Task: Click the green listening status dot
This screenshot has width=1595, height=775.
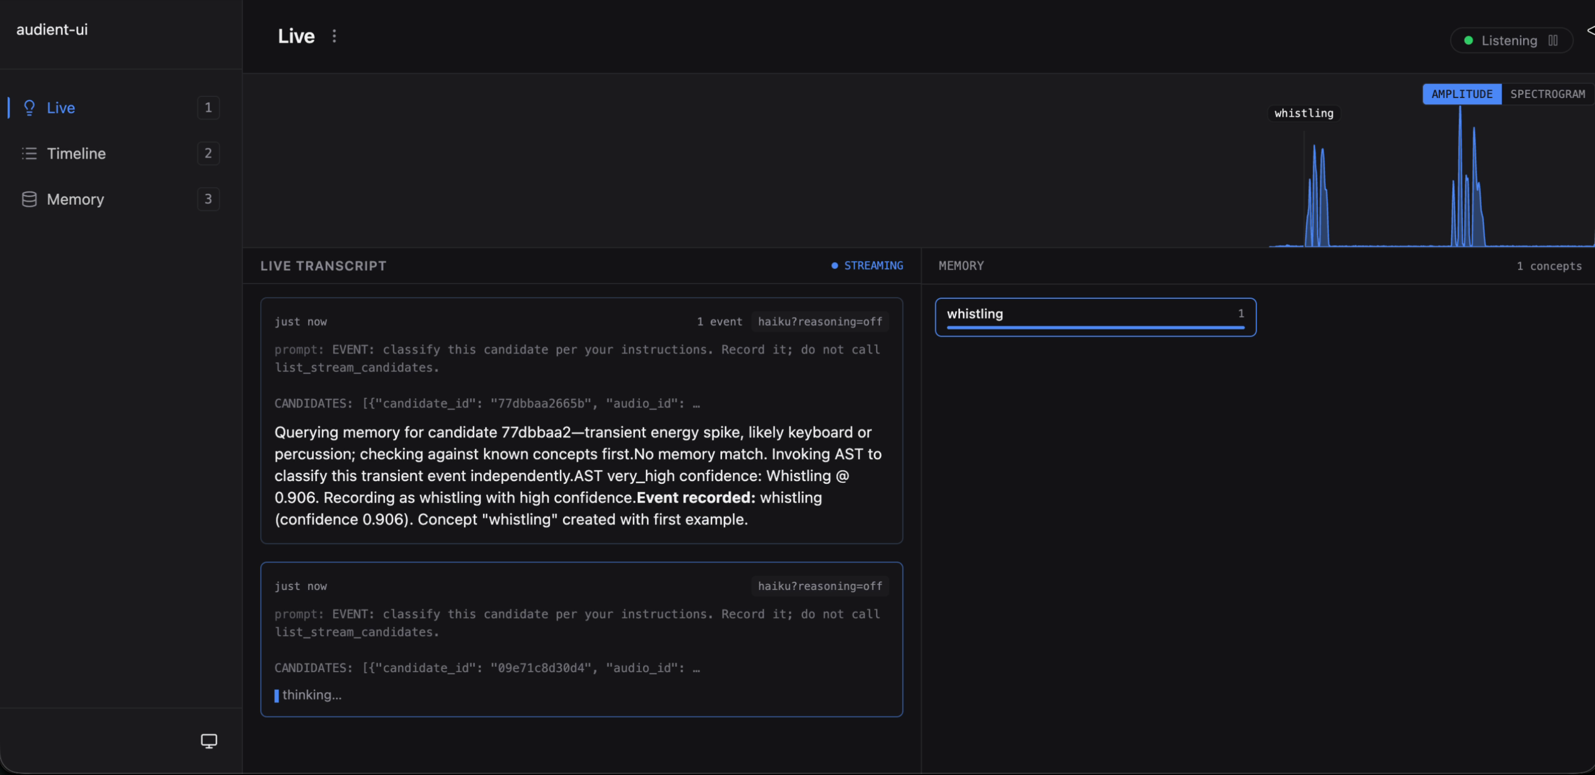Action: click(1468, 41)
